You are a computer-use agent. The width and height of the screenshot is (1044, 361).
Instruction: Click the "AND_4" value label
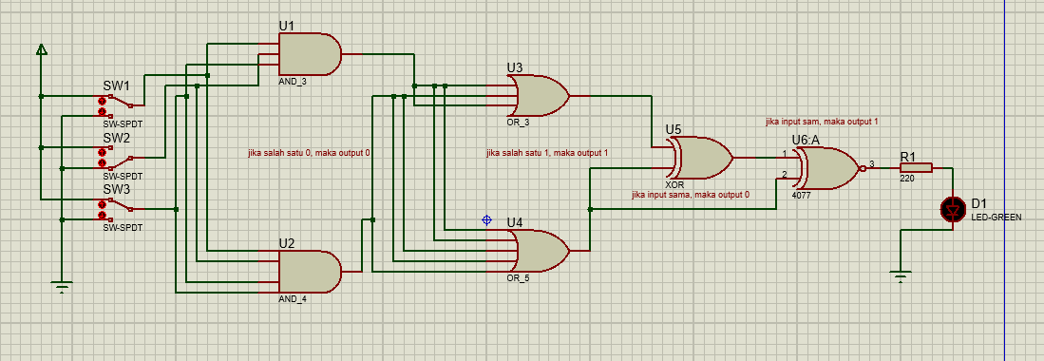(293, 298)
